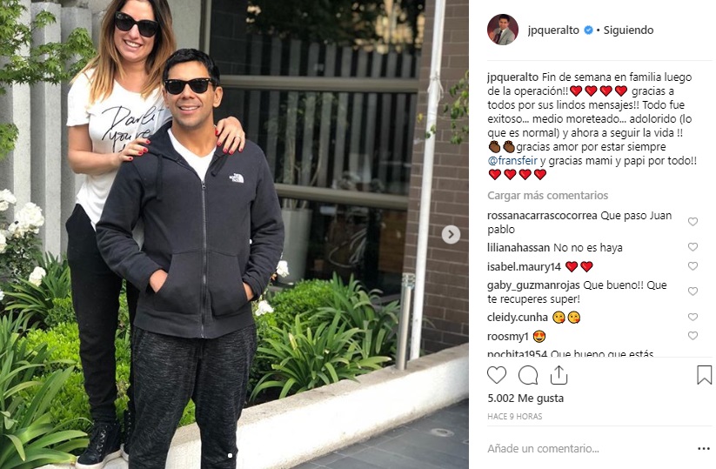Image resolution: width=716 pixels, height=469 pixels.
Task: Like rossanacarrascocorrea's comment
Action: pyautogui.click(x=693, y=222)
